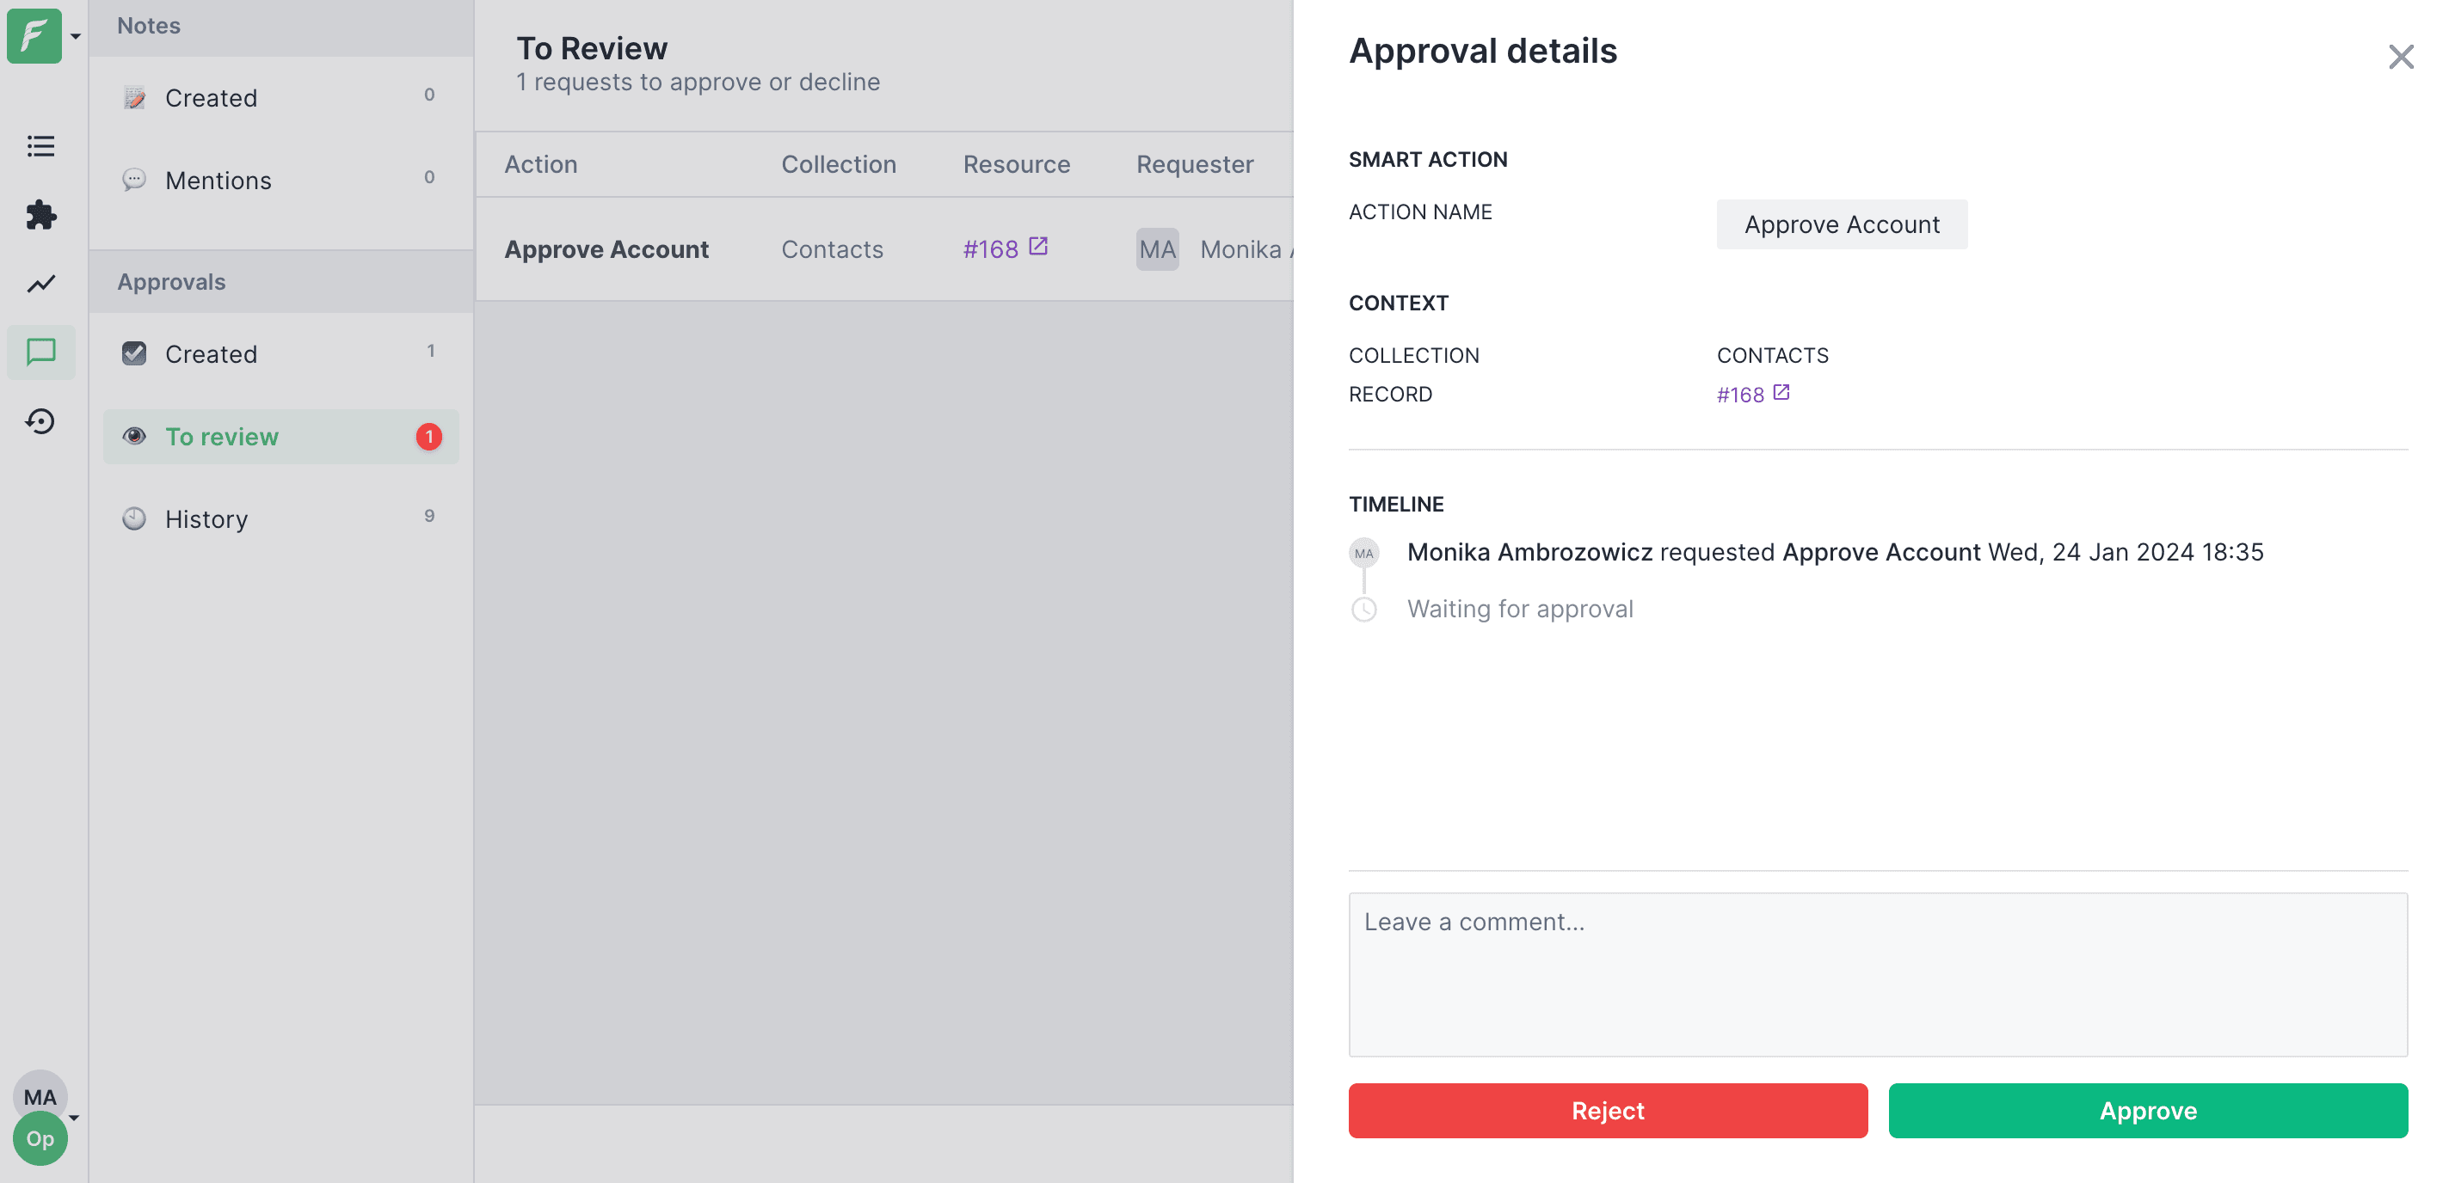The height and width of the screenshot is (1183, 2455).
Task: Click into the Leave a comment field
Action: pyautogui.click(x=1878, y=973)
